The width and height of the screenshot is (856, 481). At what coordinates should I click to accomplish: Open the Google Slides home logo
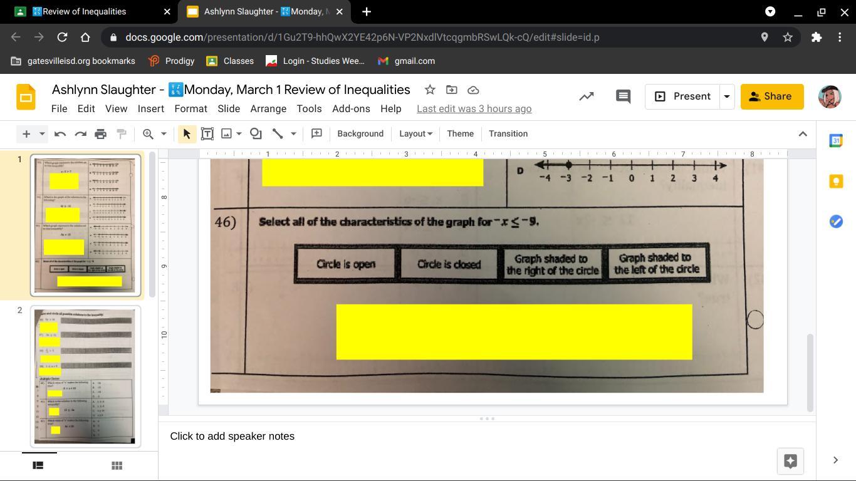point(26,97)
